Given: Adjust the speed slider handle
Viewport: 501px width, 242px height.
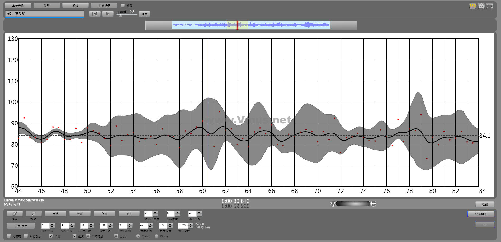Looking at the screenshot, I should [121, 16].
